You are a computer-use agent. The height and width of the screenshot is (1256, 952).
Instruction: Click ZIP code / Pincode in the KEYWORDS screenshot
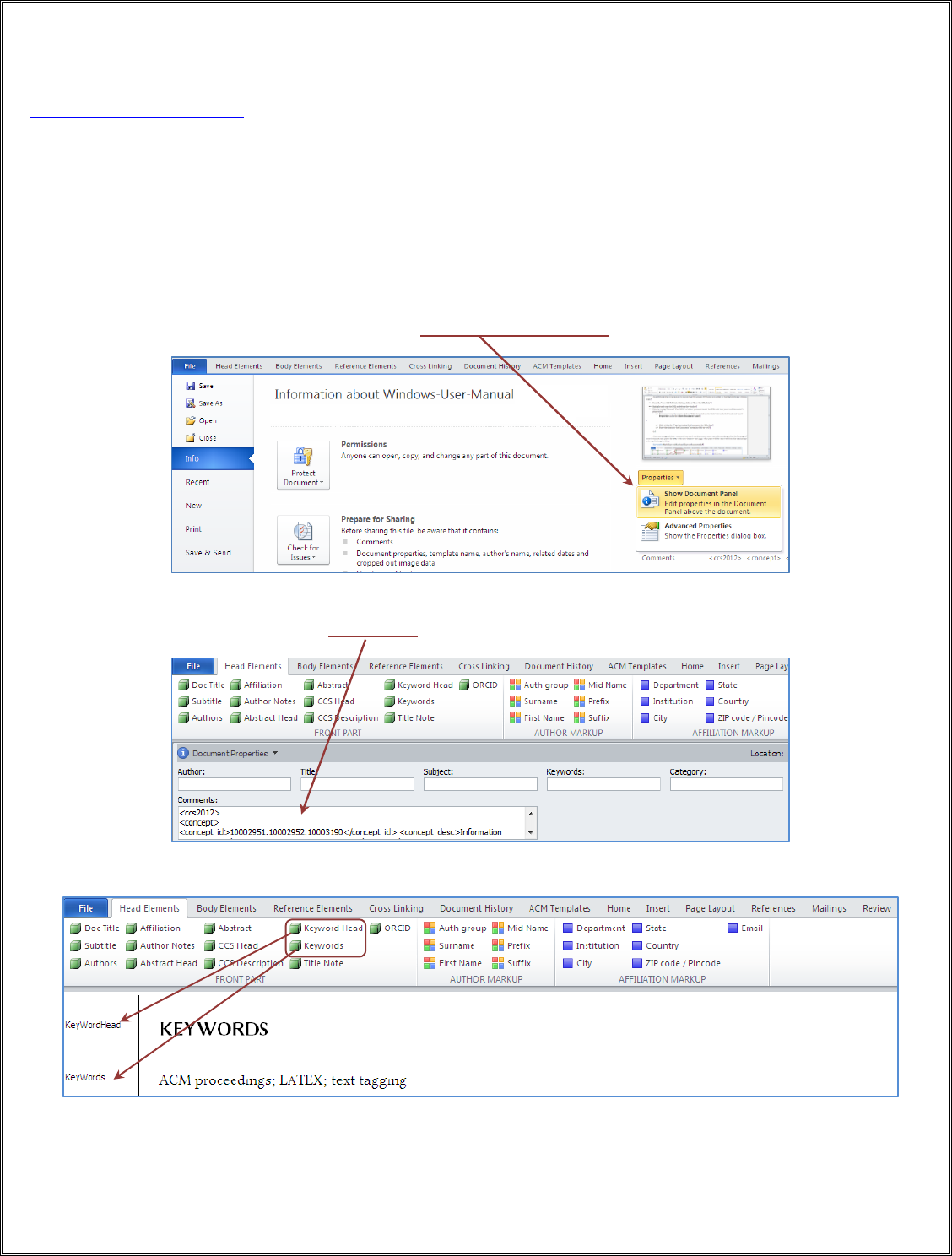(677, 963)
